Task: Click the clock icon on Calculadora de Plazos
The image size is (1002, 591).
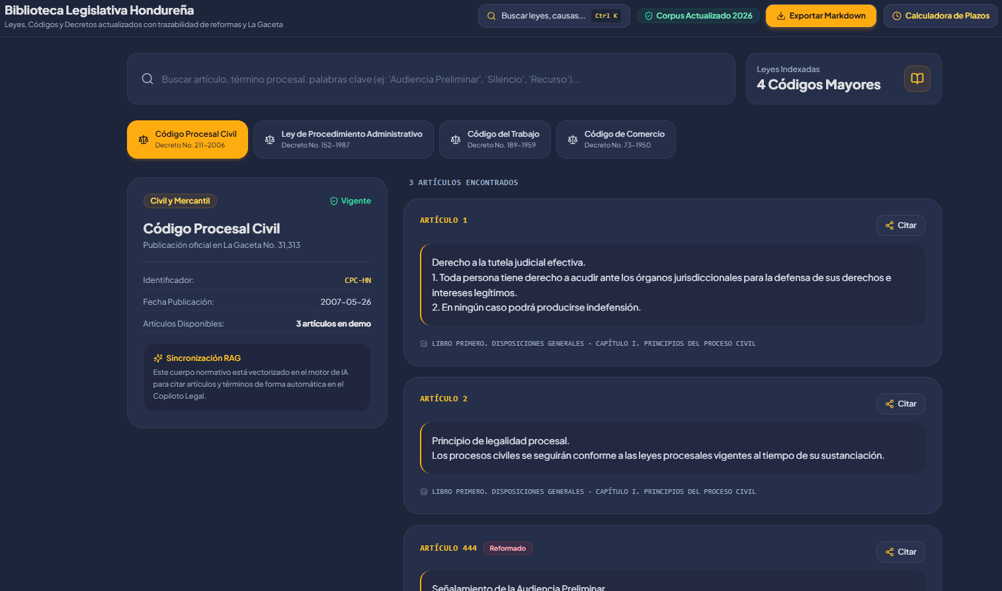Action: coord(897,16)
